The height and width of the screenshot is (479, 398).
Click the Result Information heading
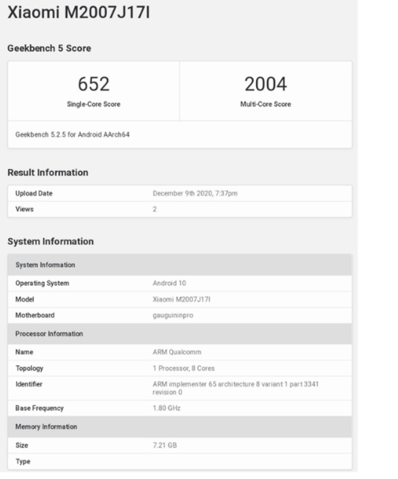[48, 172]
